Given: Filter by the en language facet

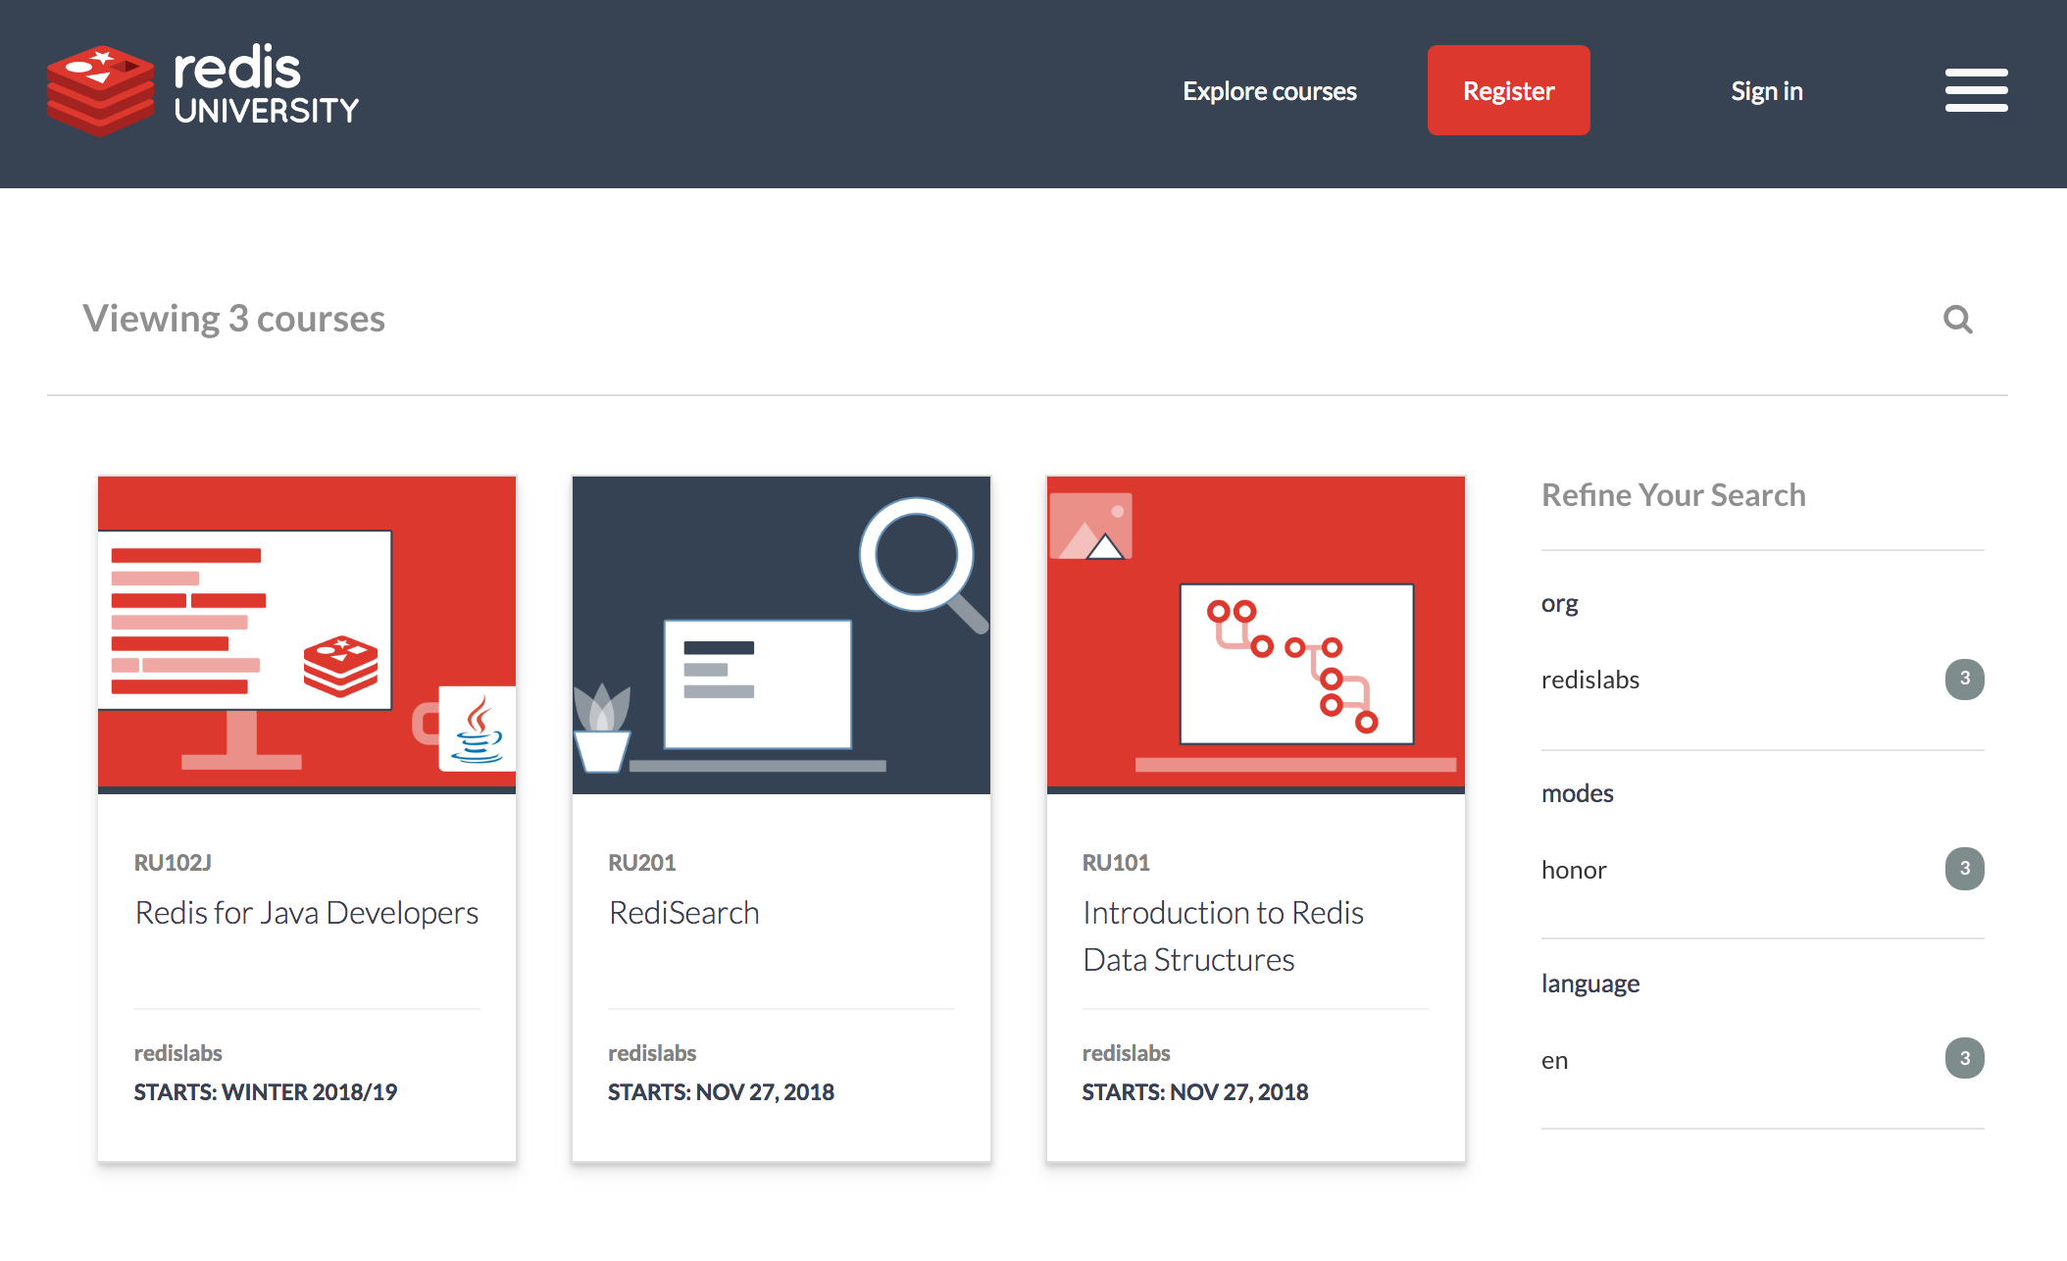Looking at the screenshot, I should click(1554, 1060).
